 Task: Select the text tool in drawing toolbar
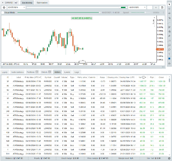169,54
